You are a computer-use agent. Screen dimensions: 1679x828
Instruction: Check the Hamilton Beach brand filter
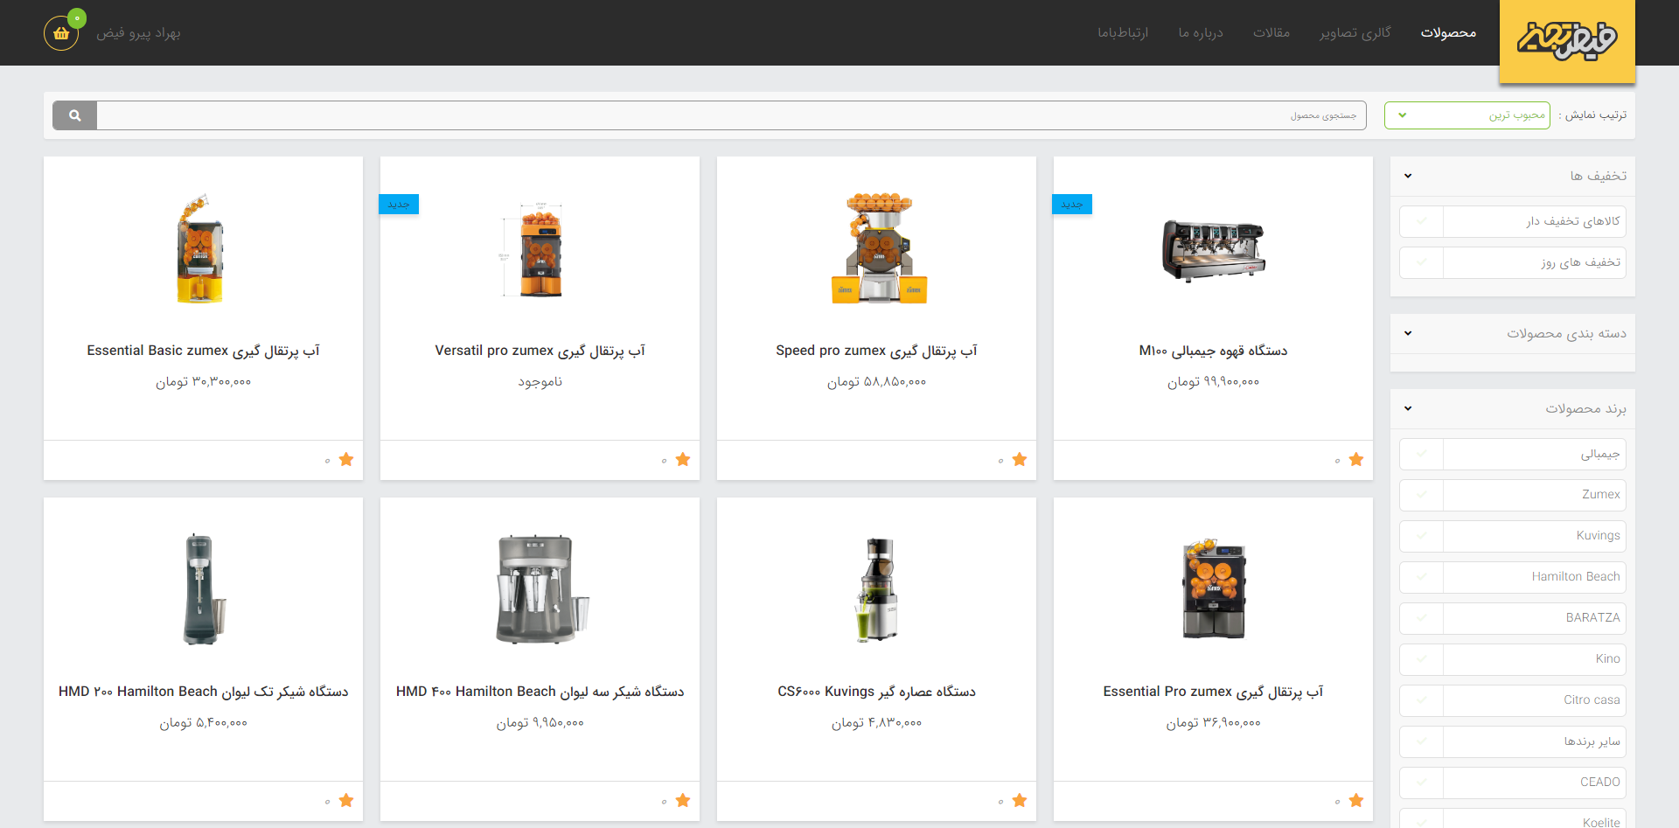1421,577
